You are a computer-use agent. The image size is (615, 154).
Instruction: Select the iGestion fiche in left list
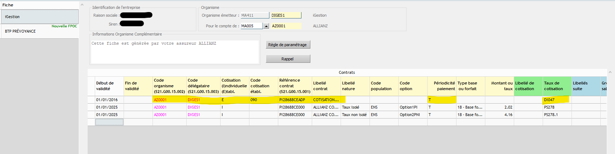click(39, 17)
